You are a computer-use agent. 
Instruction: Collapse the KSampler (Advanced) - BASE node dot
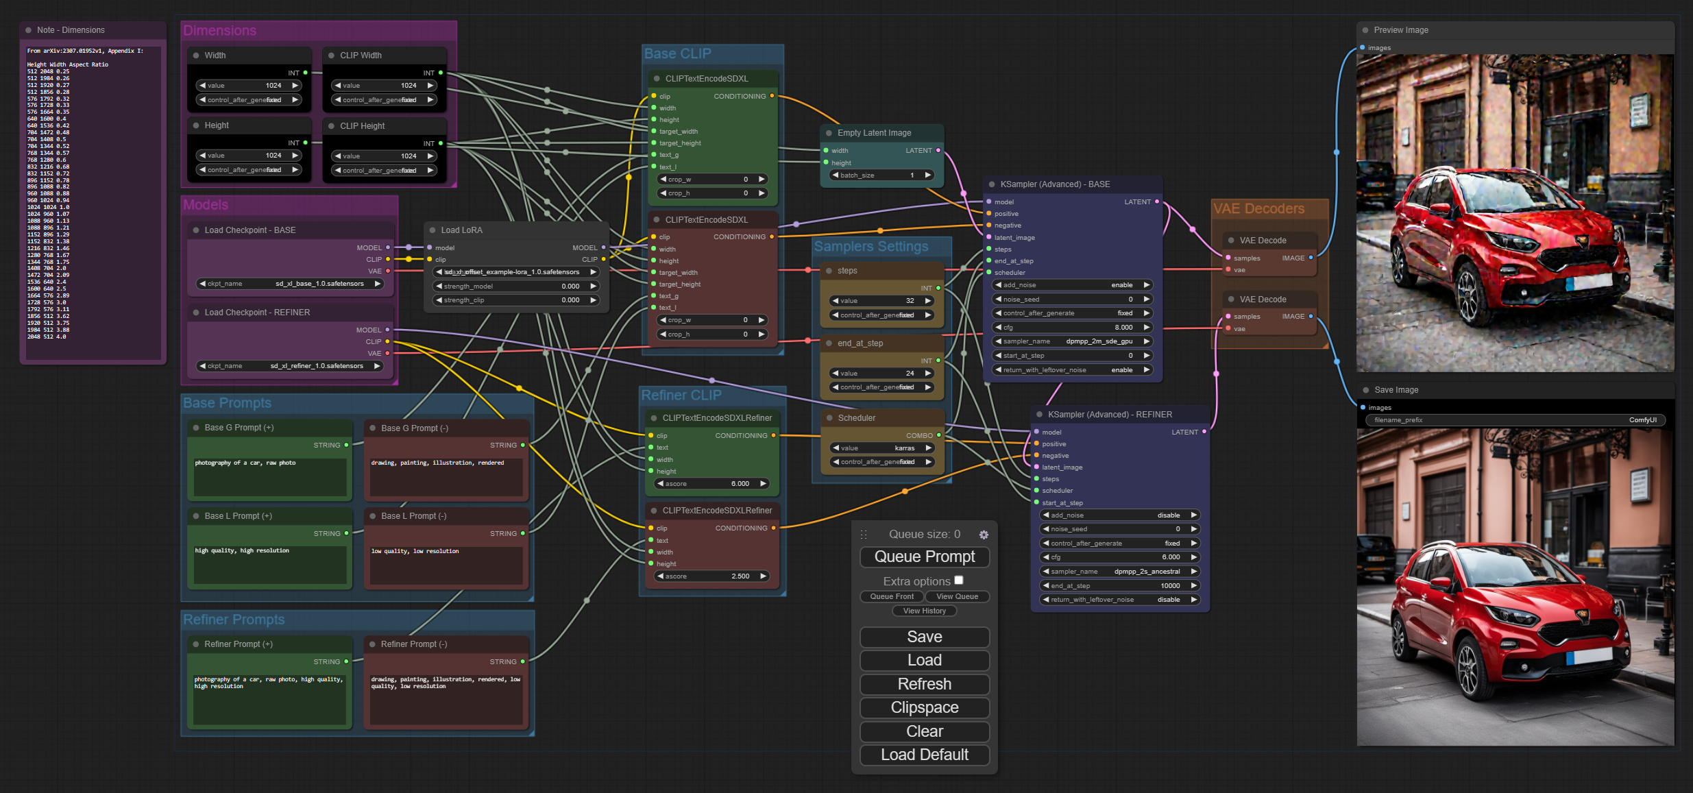[992, 184]
